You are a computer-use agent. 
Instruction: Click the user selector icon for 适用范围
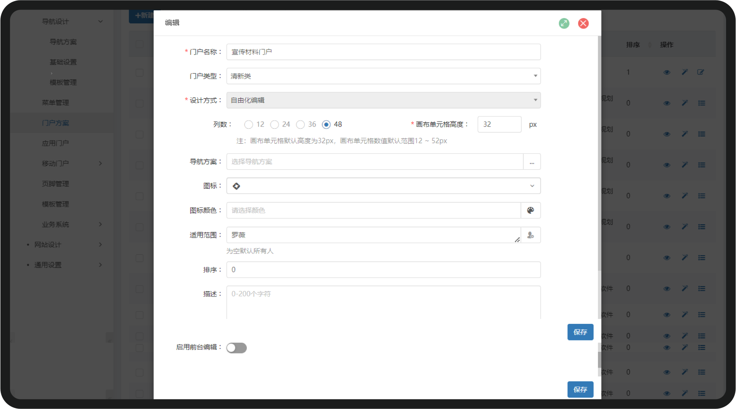531,235
